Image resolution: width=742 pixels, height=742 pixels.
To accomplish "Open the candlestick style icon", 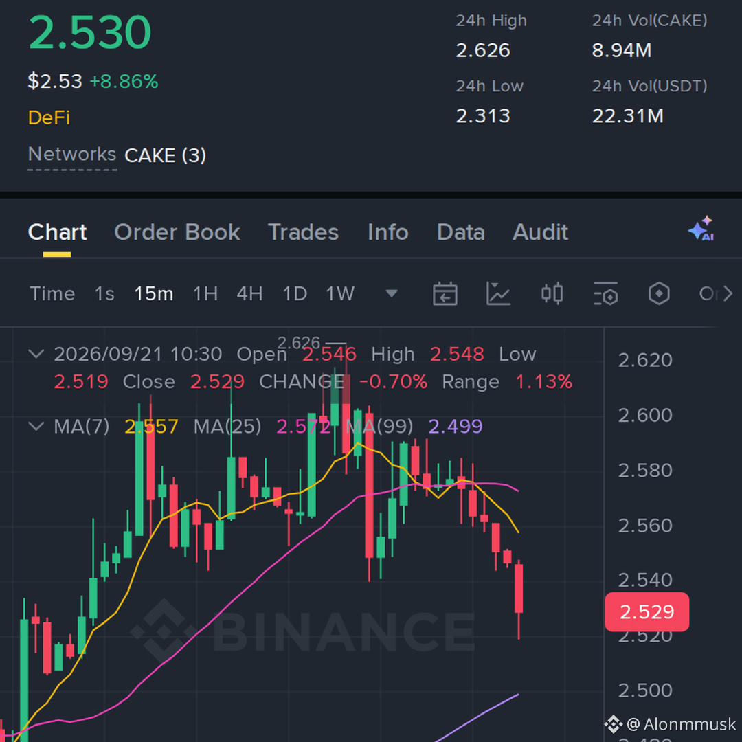I will coord(552,294).
